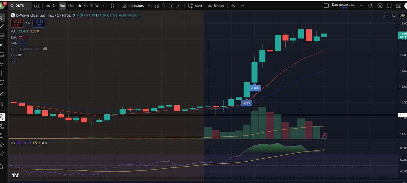Click the circled S quick button
This screenshot has width=407, height=183.
(x=172, y=6)
